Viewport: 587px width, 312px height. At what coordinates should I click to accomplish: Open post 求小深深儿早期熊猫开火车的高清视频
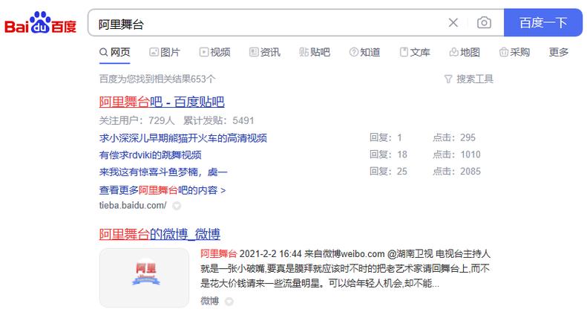point(183,138)
